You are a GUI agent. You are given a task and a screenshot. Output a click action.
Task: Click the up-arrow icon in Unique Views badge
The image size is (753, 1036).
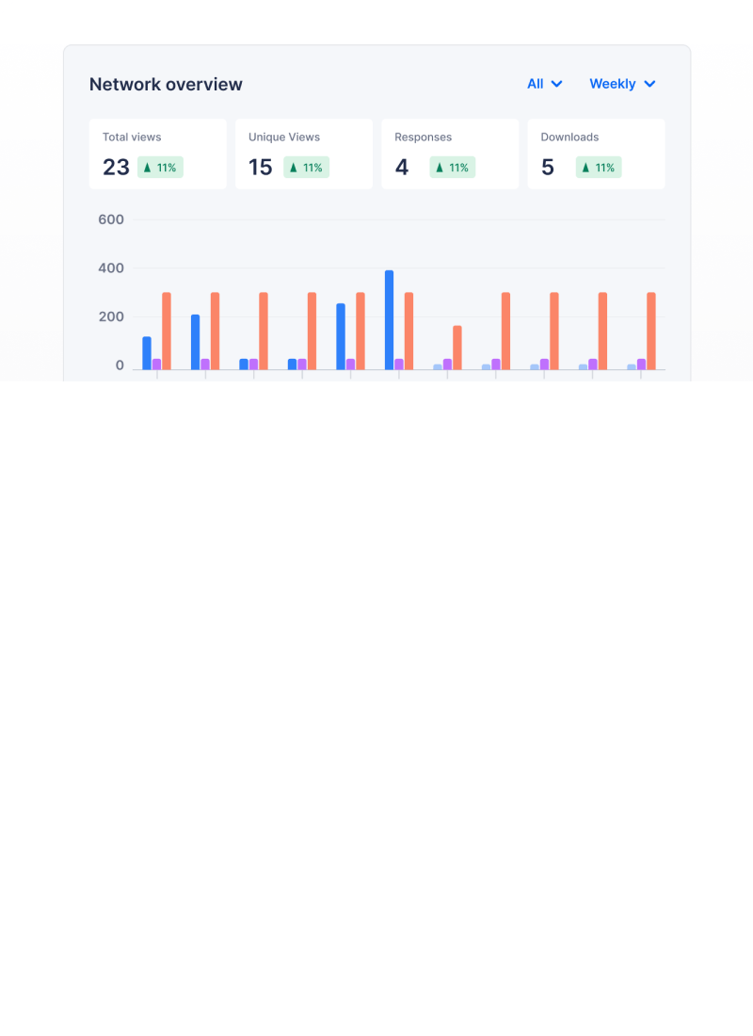294,168
